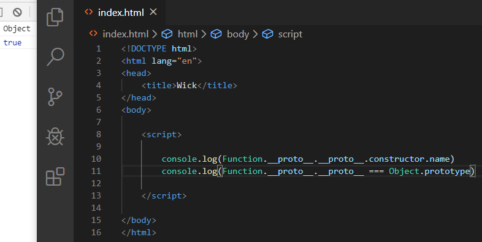
Task: Open the Run and Debug view
Action: pyautogui.click(x=55, y=137)
